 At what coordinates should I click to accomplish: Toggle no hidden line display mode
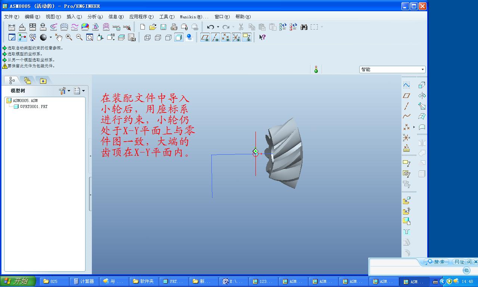[x=168, y=37]
